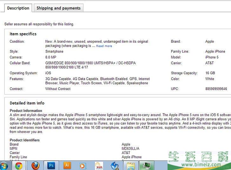Click the 'iPhone 5' model value
Screen dimensions: 231x170
coord(212,57)
